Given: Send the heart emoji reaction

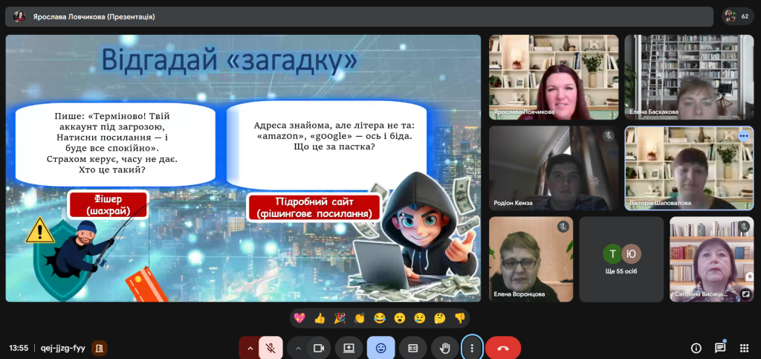Looking at the screenshot, I should 299,318.
